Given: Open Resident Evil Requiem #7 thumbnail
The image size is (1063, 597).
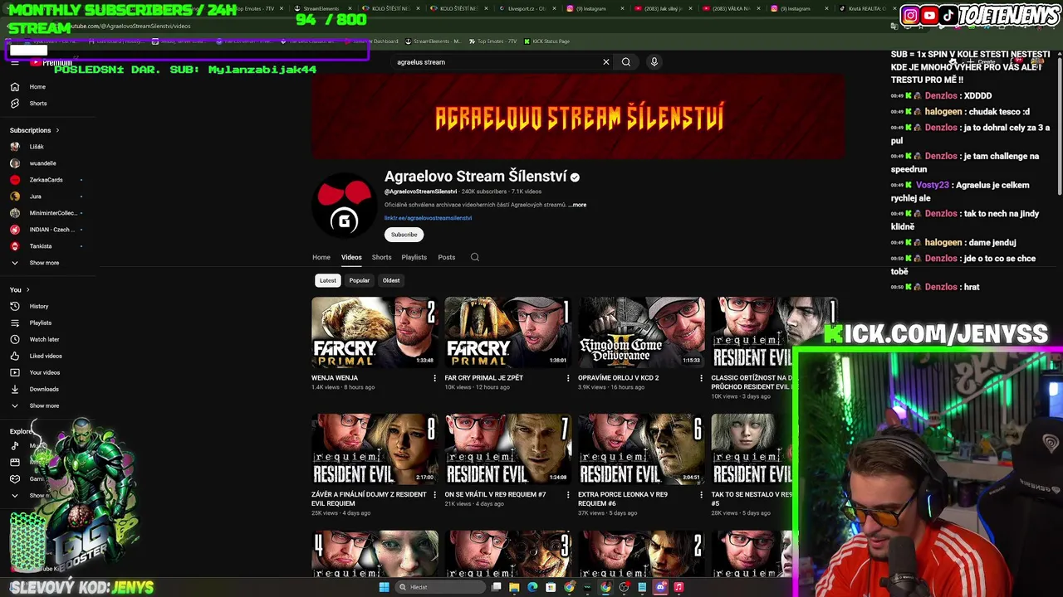Looking at the screenshot, I should coord(507,449).
